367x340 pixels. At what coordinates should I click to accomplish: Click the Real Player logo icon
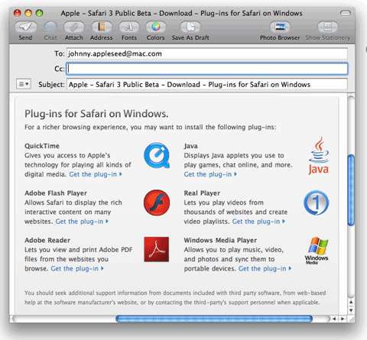coord(317,202)
